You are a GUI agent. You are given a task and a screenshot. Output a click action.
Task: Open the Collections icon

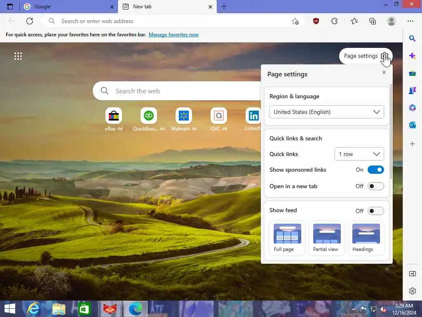[x=373, y=21]
